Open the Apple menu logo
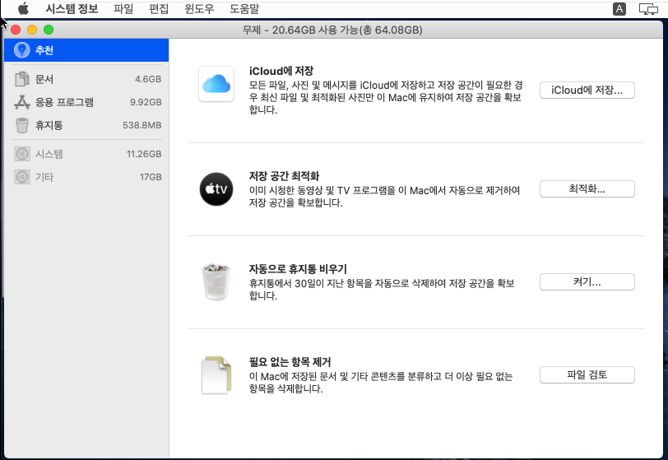Screen dimensions: 668x460 click(23, 9)
